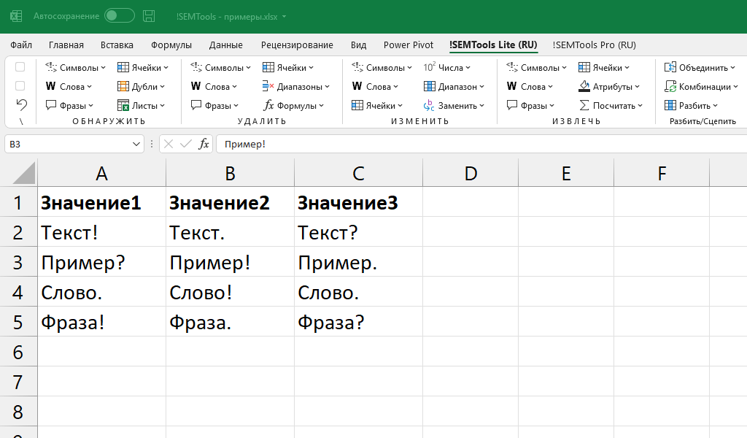Open the Числа dropdown
The width and height of the screenshot is (747, 438).
pyautogui.click(x=447, y=68)
